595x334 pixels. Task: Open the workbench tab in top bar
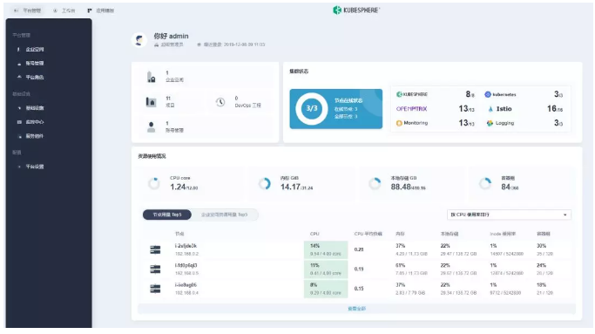click(x=64, y=10)
